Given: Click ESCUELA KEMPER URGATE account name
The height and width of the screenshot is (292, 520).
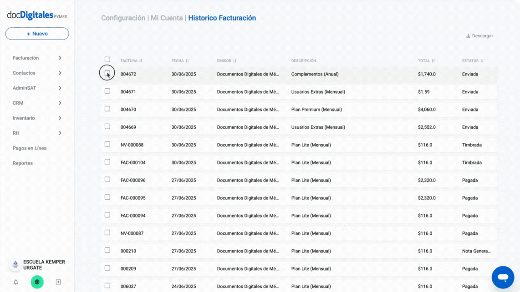Looking at the screenshot, I should click(44, 265).
